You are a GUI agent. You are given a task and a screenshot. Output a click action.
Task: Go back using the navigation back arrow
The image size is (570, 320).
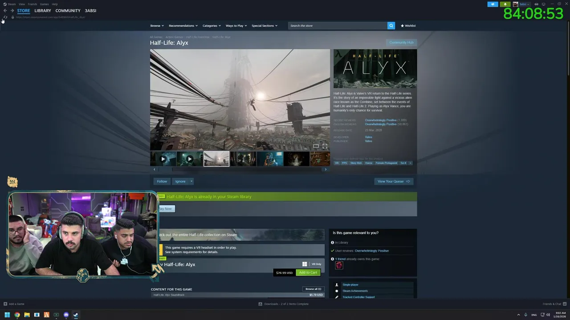[5, 11]
